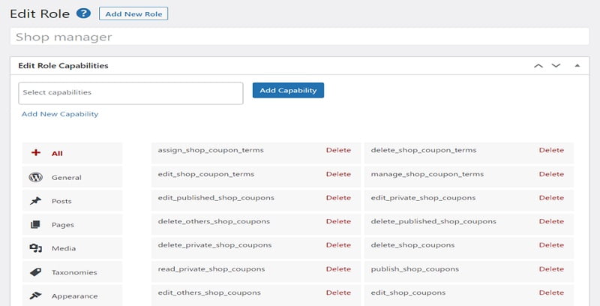Collapse the Edit Role Capabilities panel triangle
This screenshot has height=306, width=600.
click(x=577, y=66)
